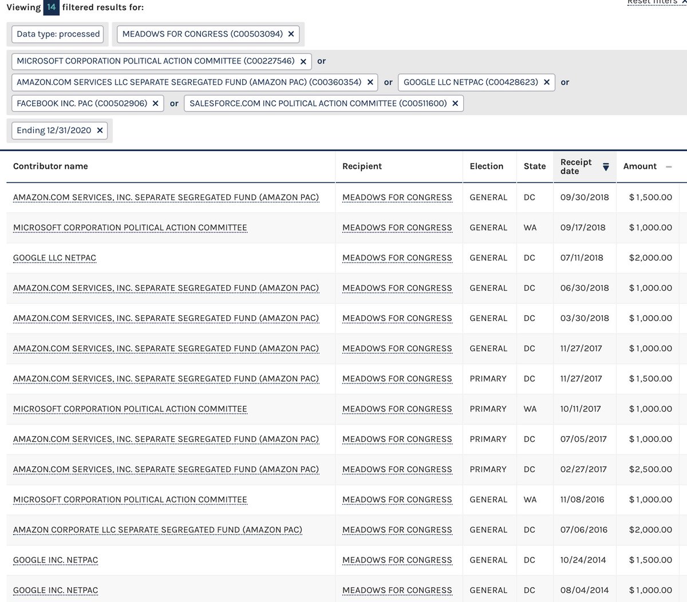Click the Election column header
Viewport: 687px width, 602px height.
click(x=487, y=167)
